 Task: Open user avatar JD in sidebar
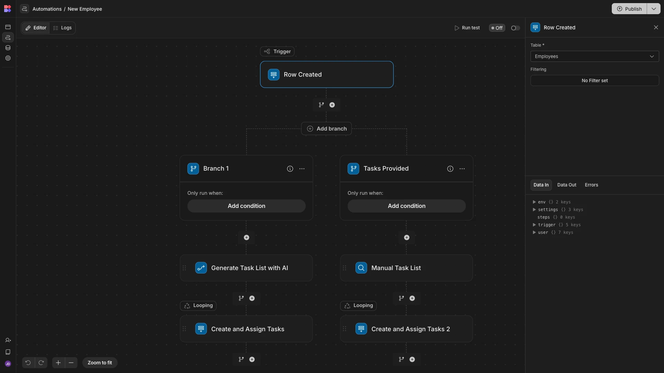(8, 364)
